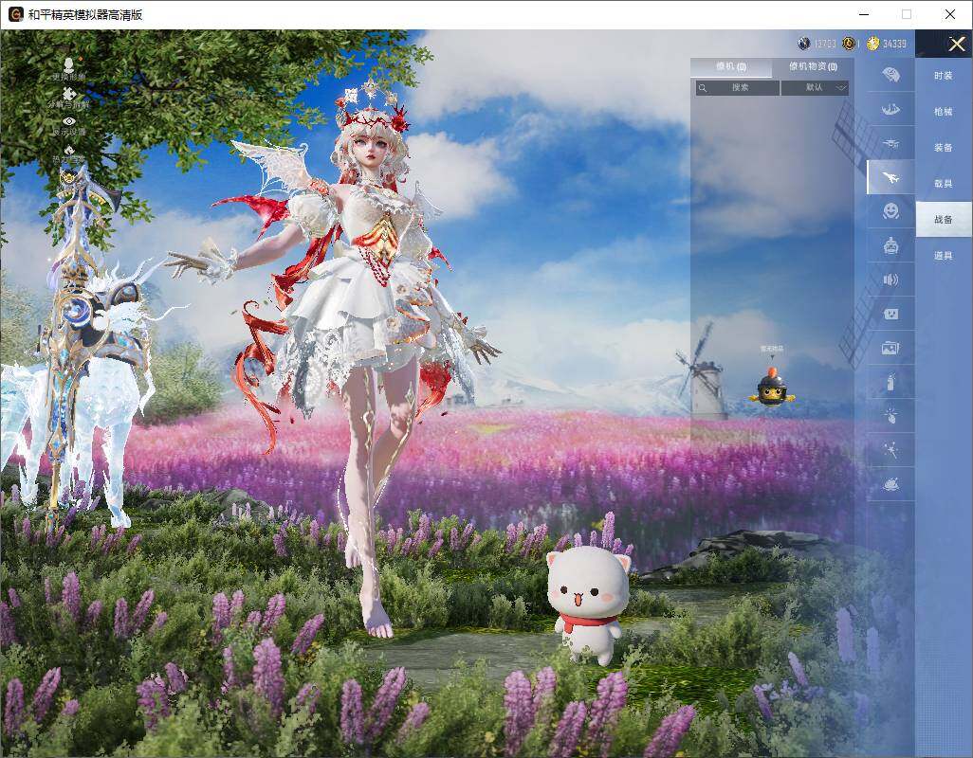The width and height of the screenshot is (973, 758).
Task: Select the landing trail category icon
Action: pyautogui.click(x=890, y=110)
